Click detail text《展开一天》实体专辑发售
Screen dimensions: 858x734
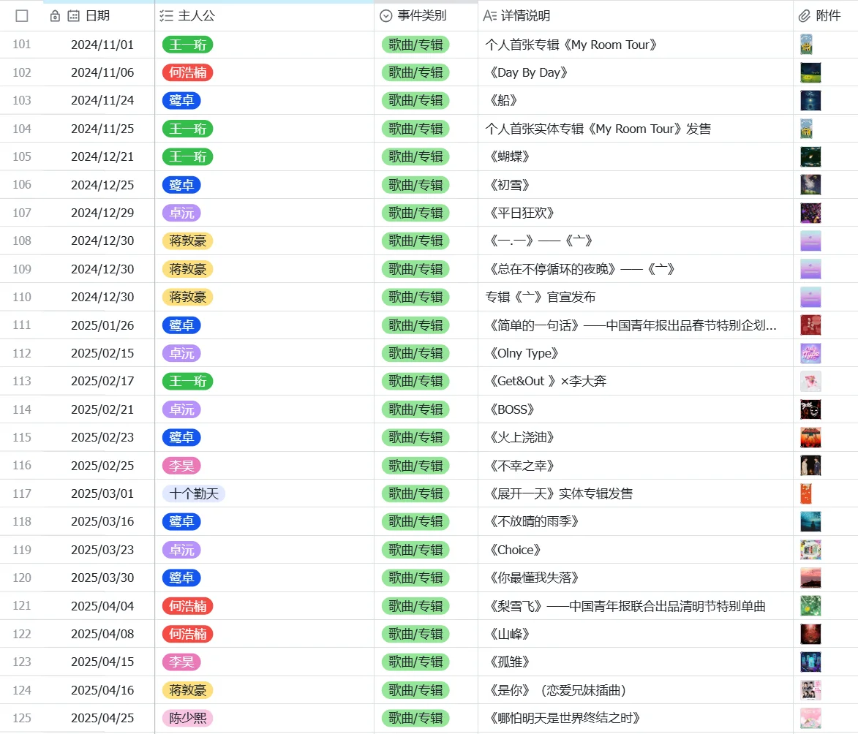(x=560, y=494)
